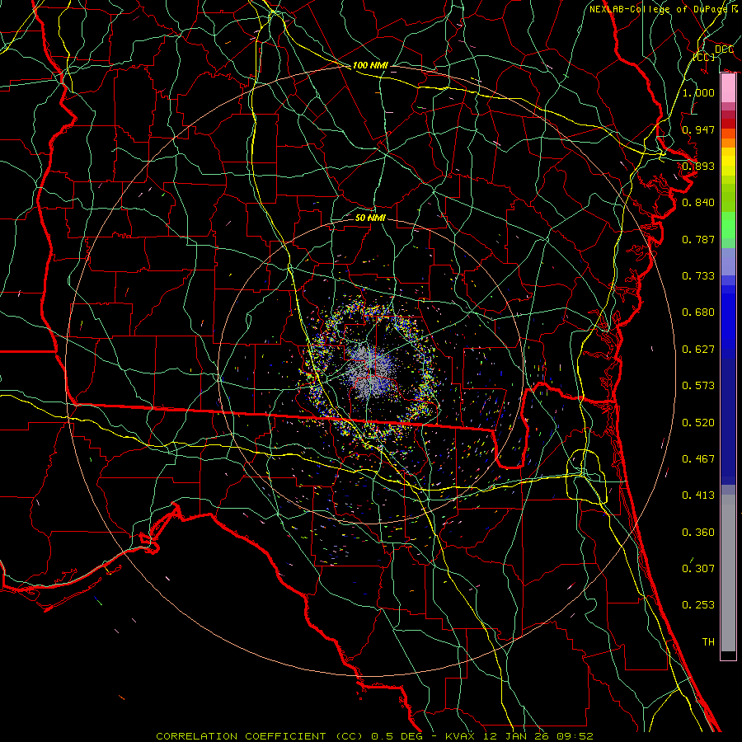Click the 0.680 color scale label

tap(698, 312)
